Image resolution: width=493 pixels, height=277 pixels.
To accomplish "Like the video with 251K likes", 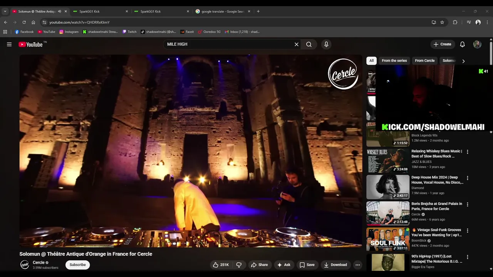I will pos(221,265).
